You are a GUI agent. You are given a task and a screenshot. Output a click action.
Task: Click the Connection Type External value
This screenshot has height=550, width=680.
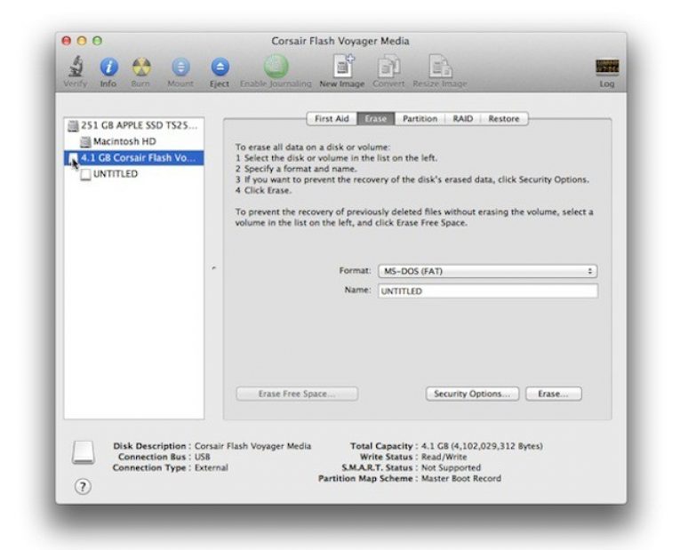coord(212,467)
